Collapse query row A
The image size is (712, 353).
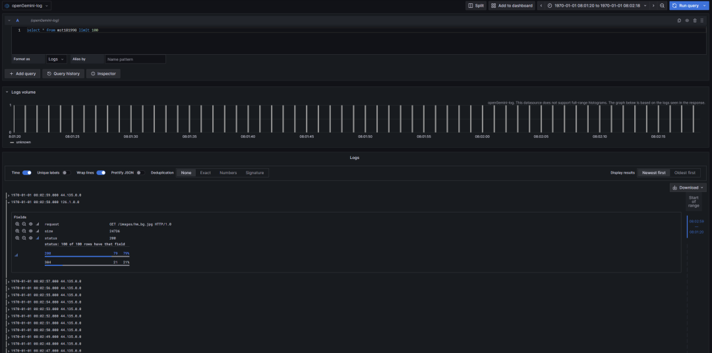click(x=9, y=20)
